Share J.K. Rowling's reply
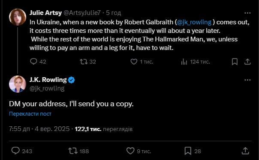 click(x=245, y=151)
